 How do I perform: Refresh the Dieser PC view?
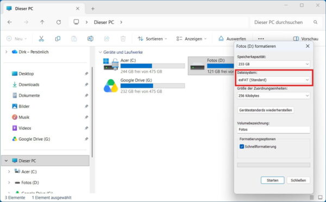[x=59, y=22]
